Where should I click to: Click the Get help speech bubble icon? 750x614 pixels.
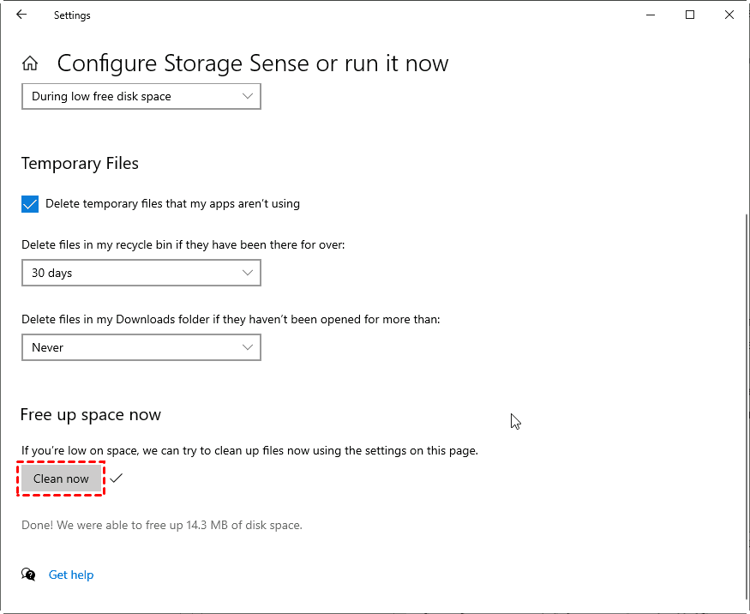tap(28, 575)
